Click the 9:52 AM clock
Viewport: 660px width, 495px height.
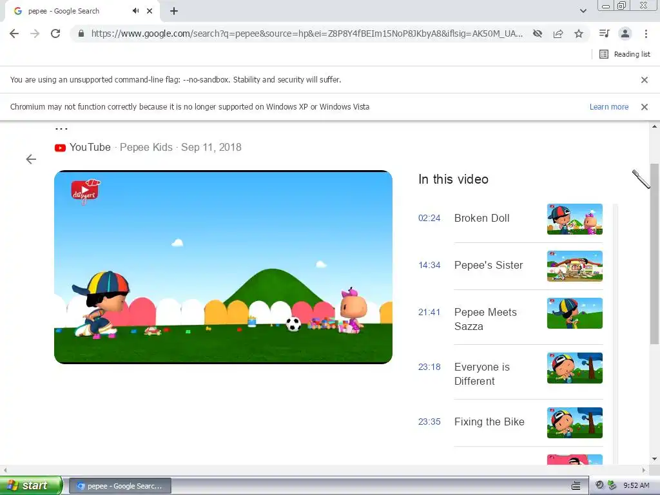coord(636,486)
